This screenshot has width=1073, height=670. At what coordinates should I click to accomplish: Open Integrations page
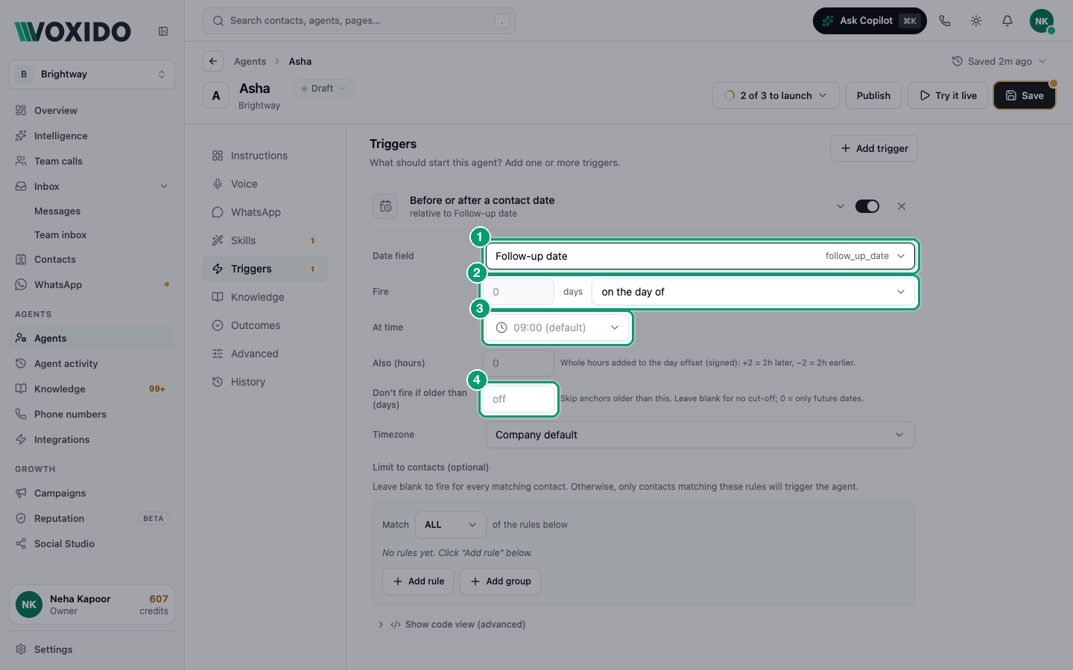tap(92, 439)
